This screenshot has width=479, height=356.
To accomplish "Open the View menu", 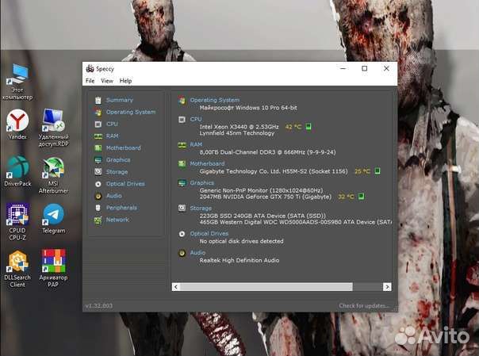I will (106, 81).
